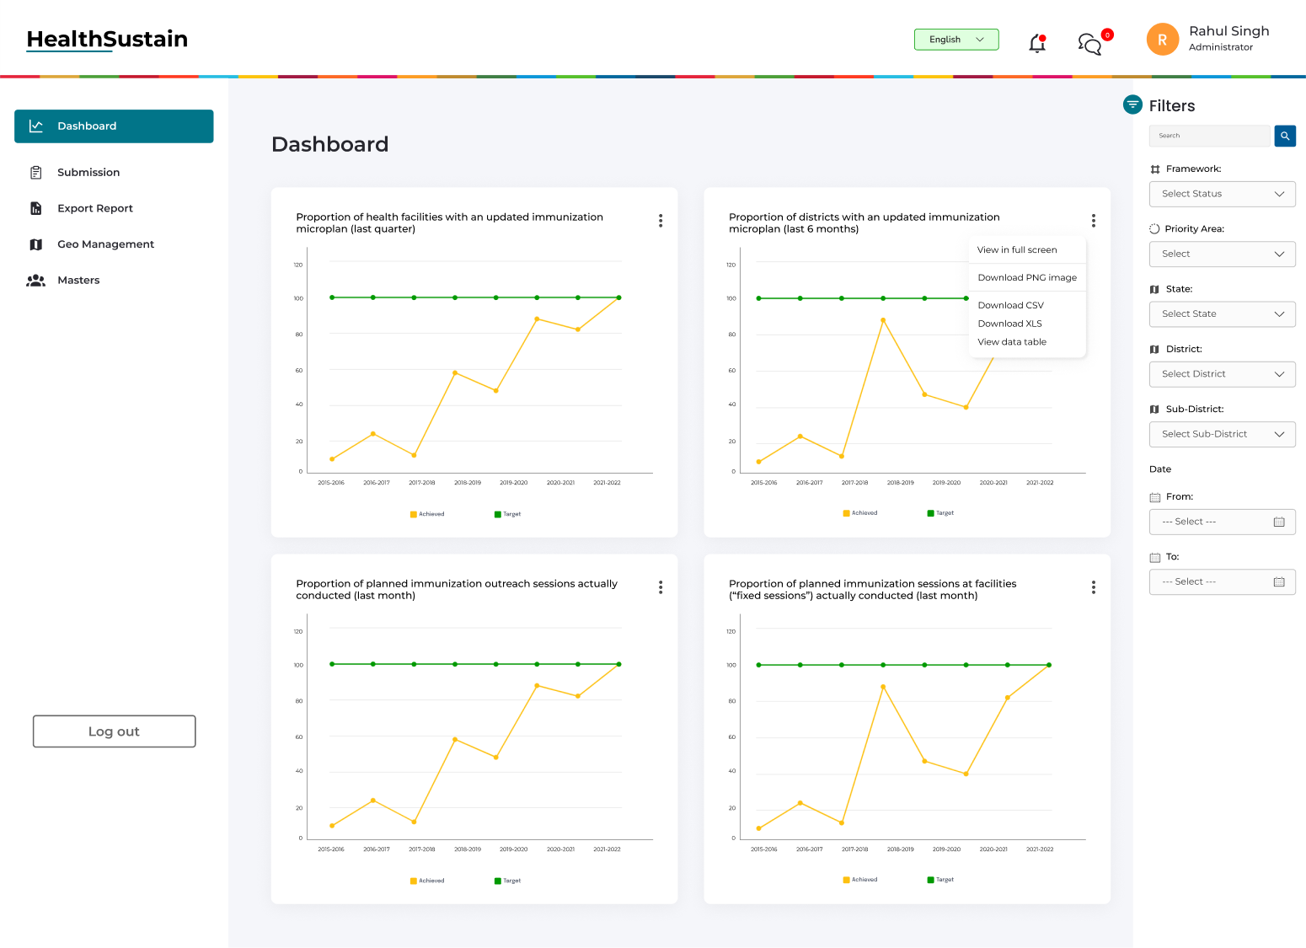Click the calendar icon in From date field

point(1278,522)
